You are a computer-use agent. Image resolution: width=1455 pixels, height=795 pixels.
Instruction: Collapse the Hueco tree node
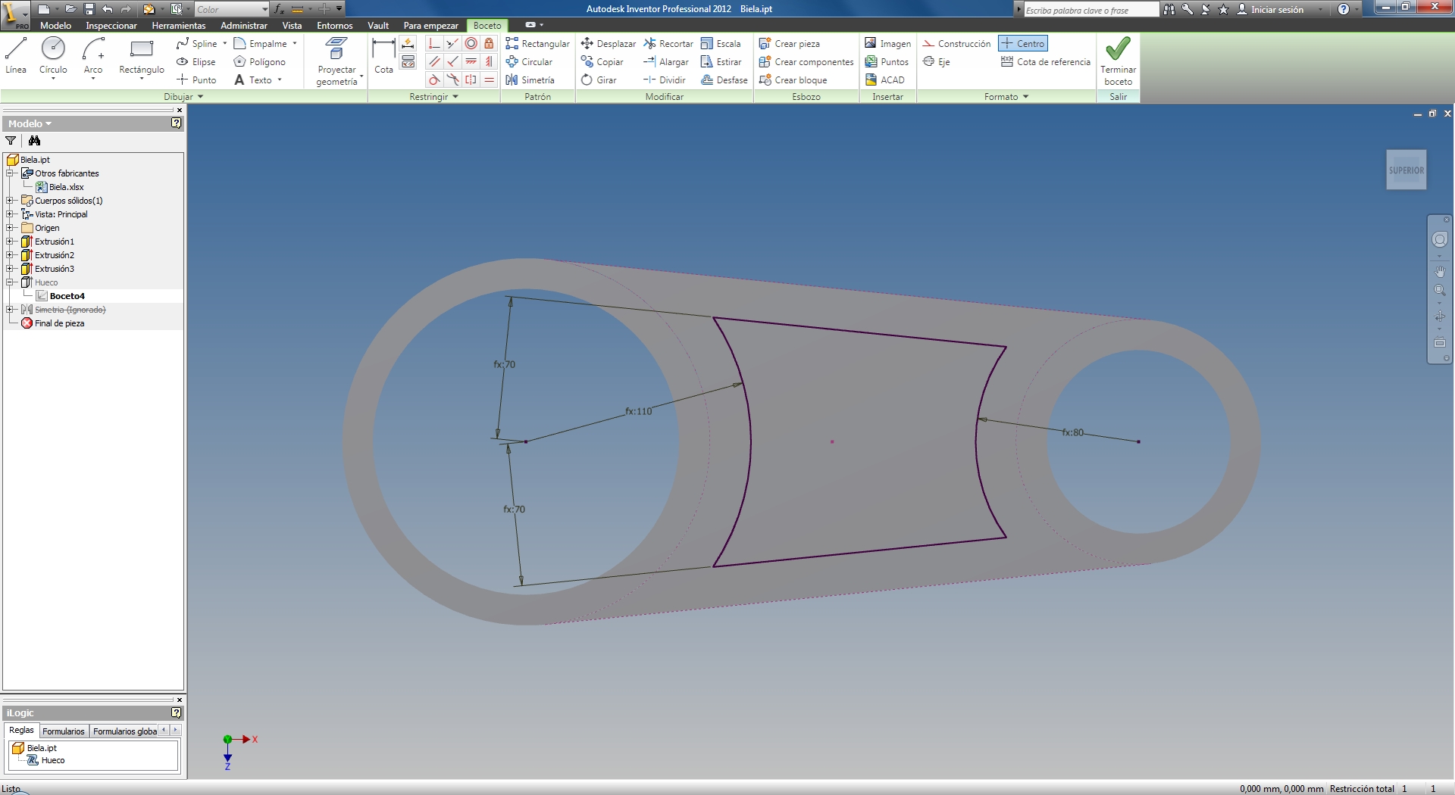pyautogui.click(x=10, y=282)
